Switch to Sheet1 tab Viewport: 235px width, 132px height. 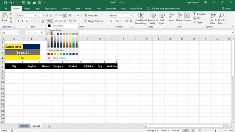coord(24,126)
